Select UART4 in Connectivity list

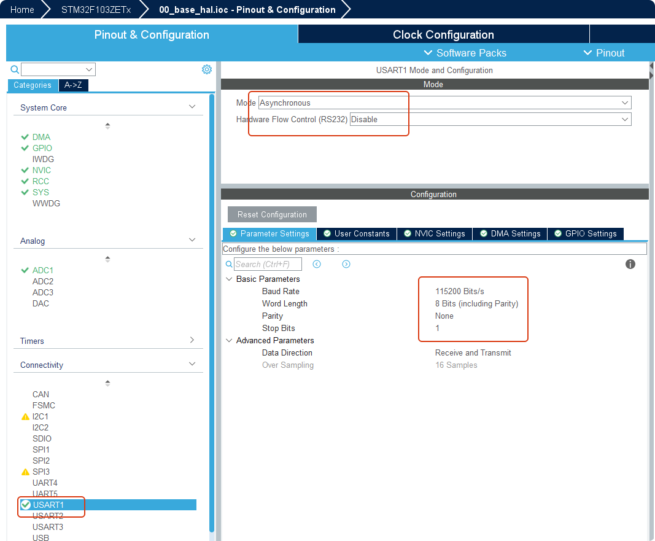click(x=45, y=483)
